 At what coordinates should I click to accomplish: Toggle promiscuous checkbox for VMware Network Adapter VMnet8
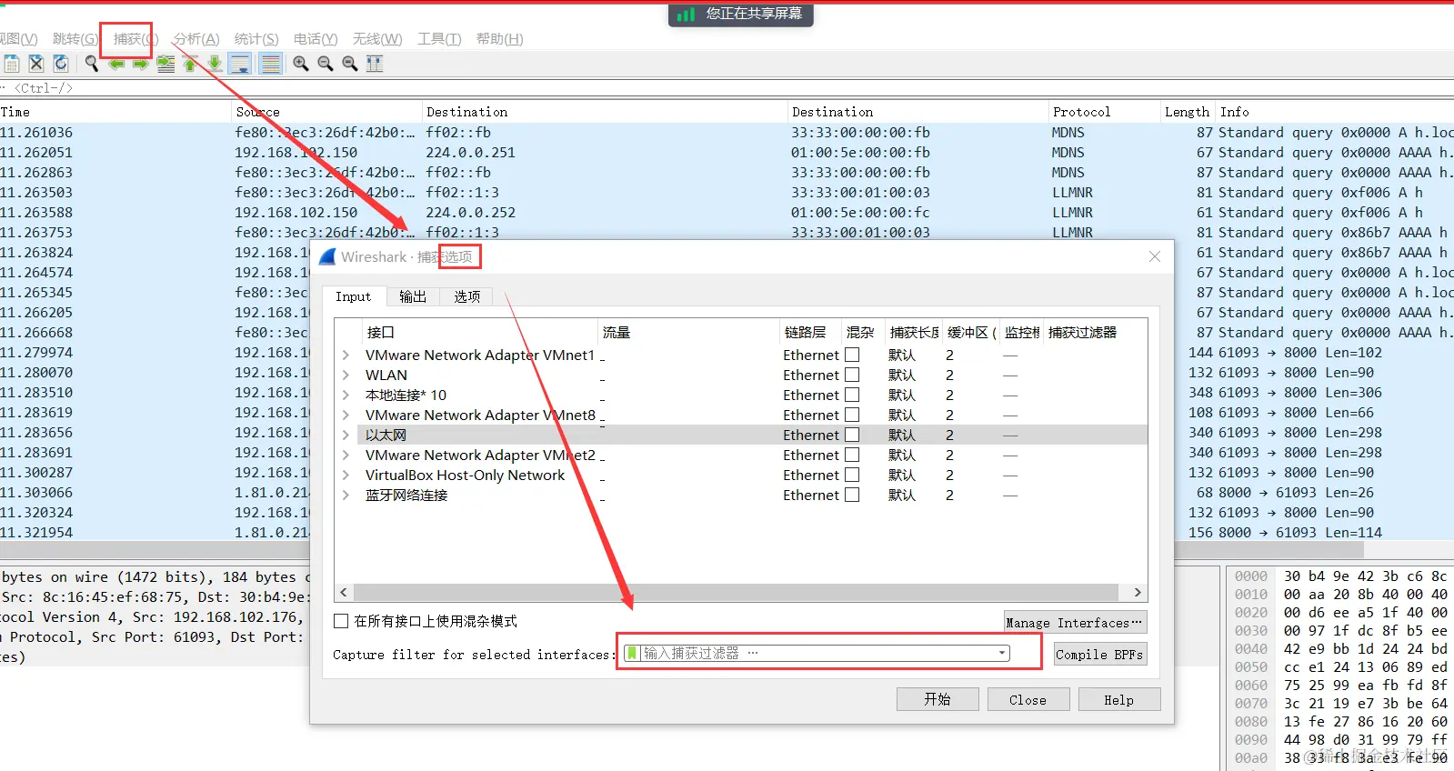(x=852, y=415)
